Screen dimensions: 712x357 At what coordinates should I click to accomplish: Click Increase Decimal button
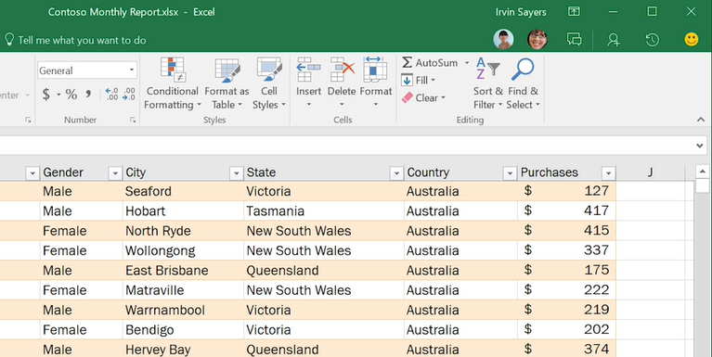tap(111, 95)
